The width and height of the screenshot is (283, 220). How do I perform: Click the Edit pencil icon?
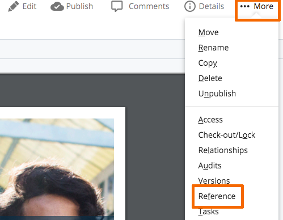pos(13,6)
